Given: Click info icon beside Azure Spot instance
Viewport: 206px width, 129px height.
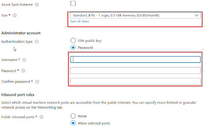Looking at the screenshot, I should point(37,5).
